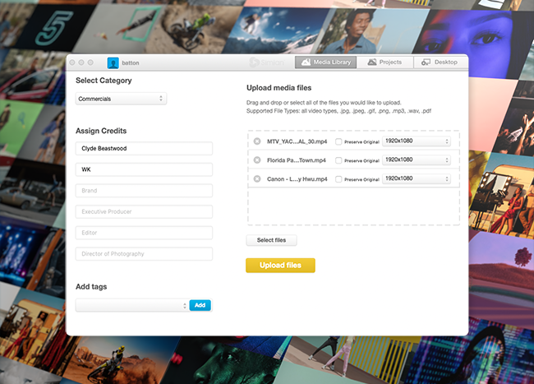Enable Preserve Original for MTV_YAC file
Image resolution: width=534 pixels, height=384 pixels.
coord(338,141)
